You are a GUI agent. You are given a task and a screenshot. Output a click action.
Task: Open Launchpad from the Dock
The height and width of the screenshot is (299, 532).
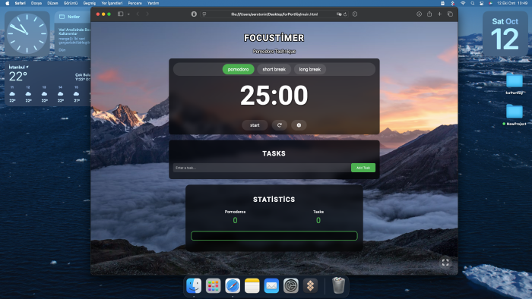[213, 286]
